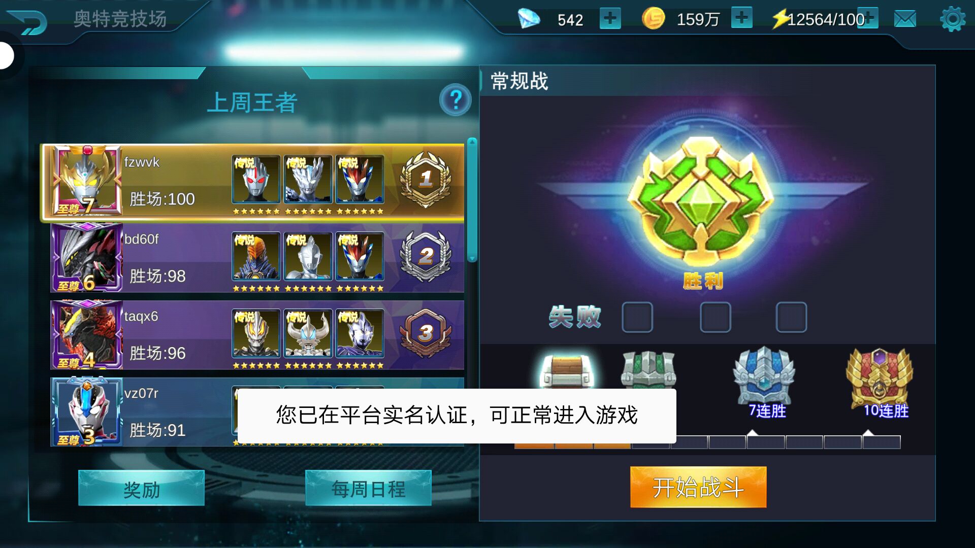Open the mail envelope icon
This screenshot has height=548, width=975.
pyautogui.click(x=905, y=19)
